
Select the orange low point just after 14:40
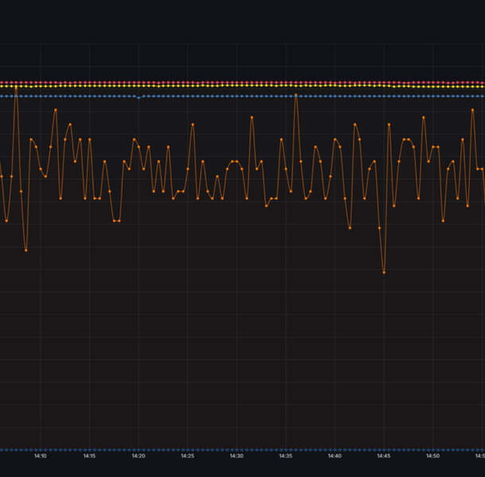[350, 228]
